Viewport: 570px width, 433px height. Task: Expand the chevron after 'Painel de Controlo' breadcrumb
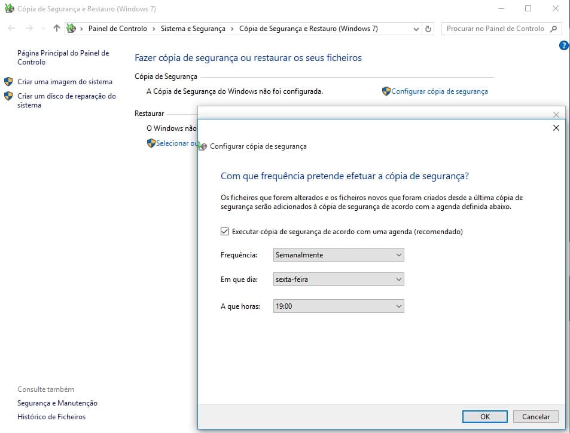154,29
